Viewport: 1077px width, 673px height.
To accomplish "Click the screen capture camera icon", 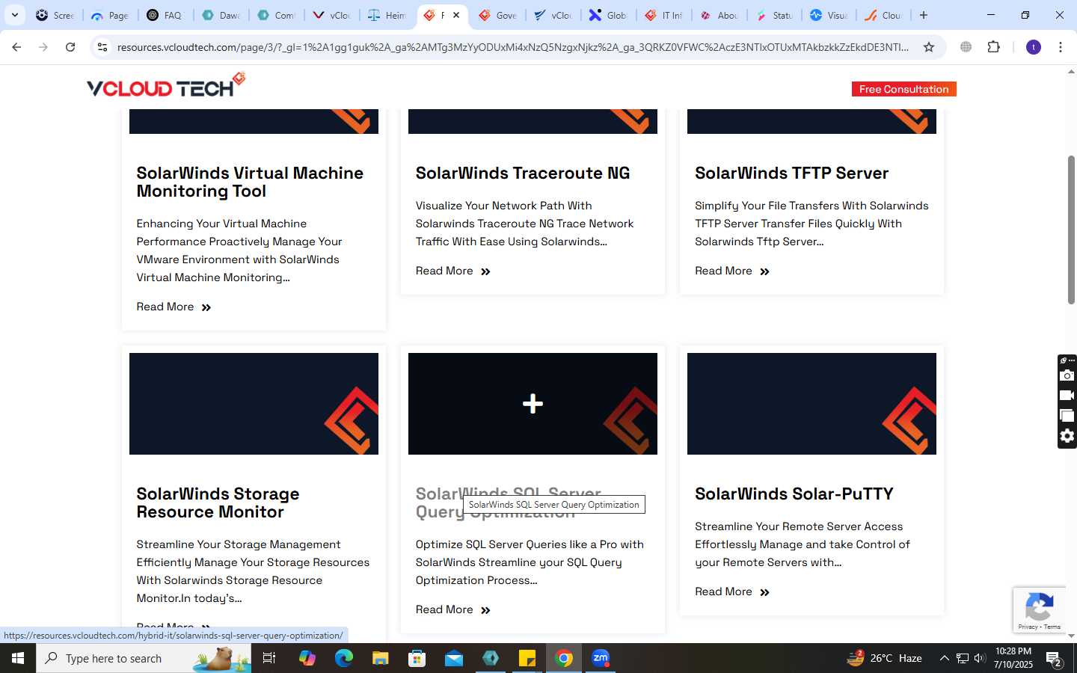I will pos(1067,375).
